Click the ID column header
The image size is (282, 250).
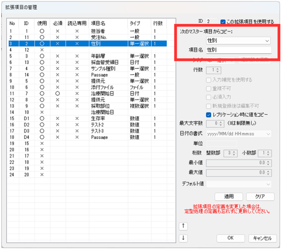click(x=26, y=23)
